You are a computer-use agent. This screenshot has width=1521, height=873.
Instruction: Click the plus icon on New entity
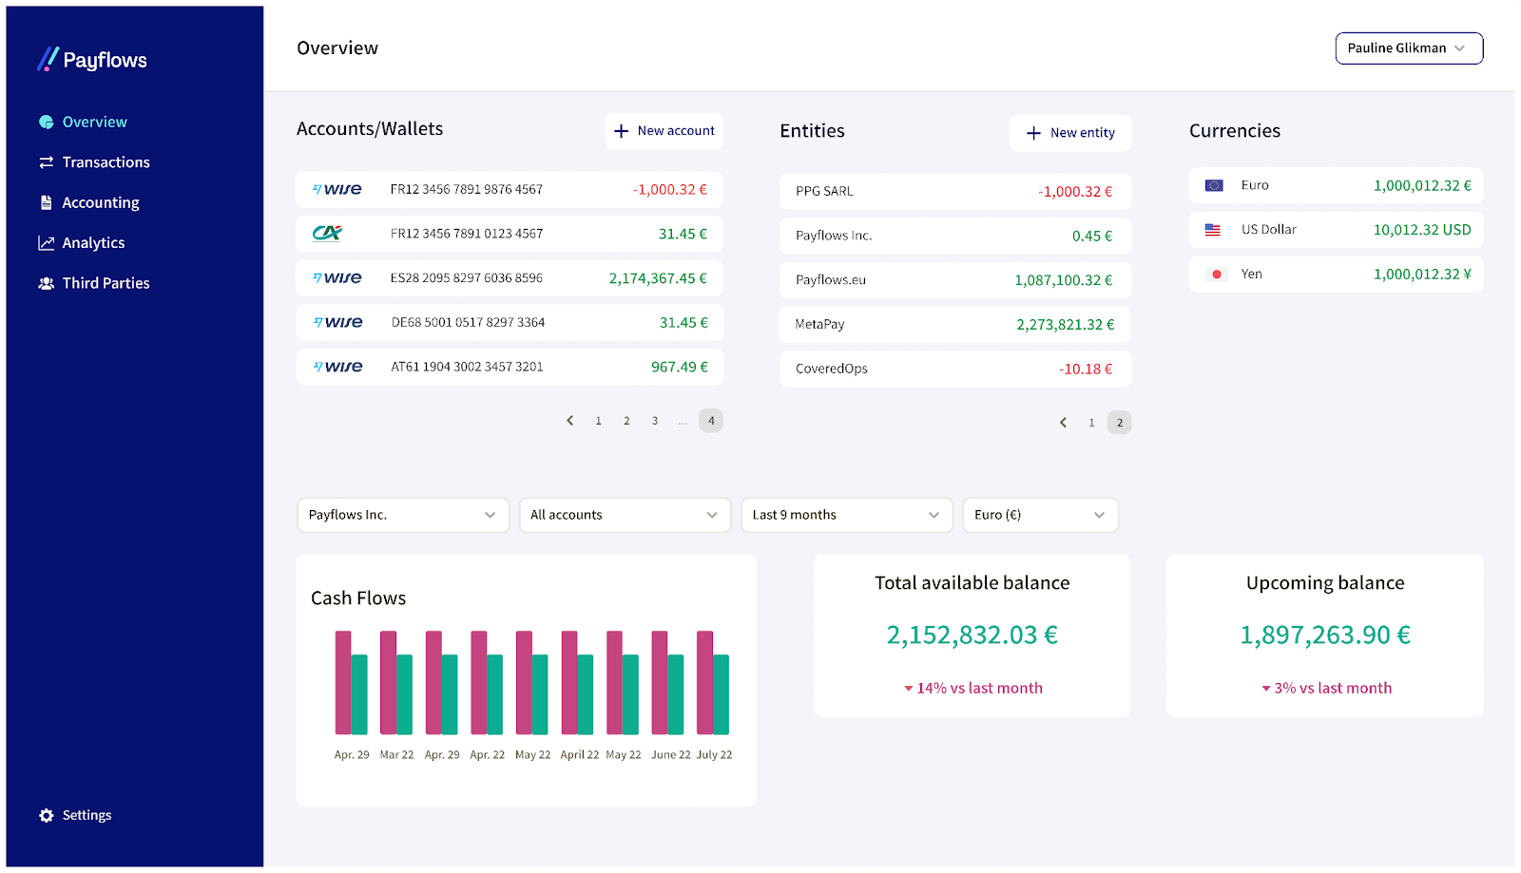click(x=1033, y=133)
